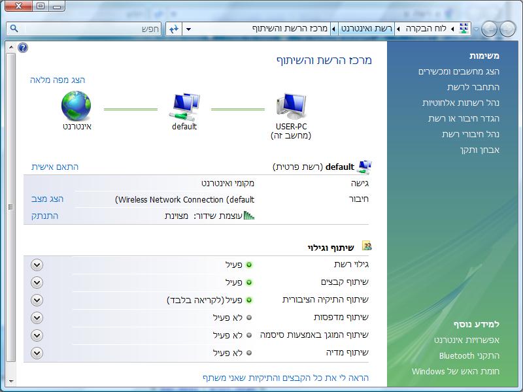
Task: Select רשת ואינטרנט breadcrumb
Action: pos(366,29)
